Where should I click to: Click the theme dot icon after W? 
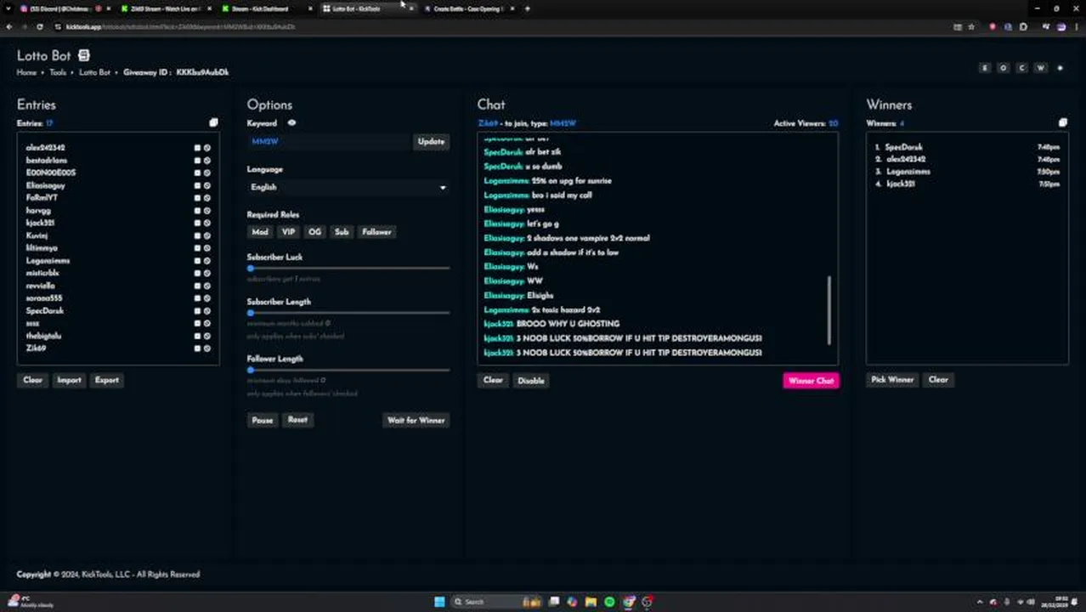1060,68
